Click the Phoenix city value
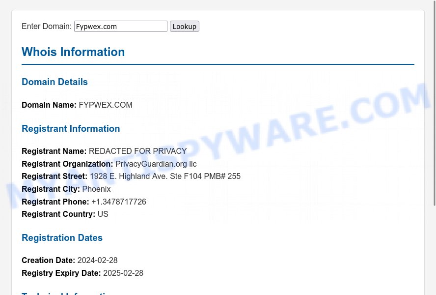This screenshot has height=295, width=436. [97, 189]
